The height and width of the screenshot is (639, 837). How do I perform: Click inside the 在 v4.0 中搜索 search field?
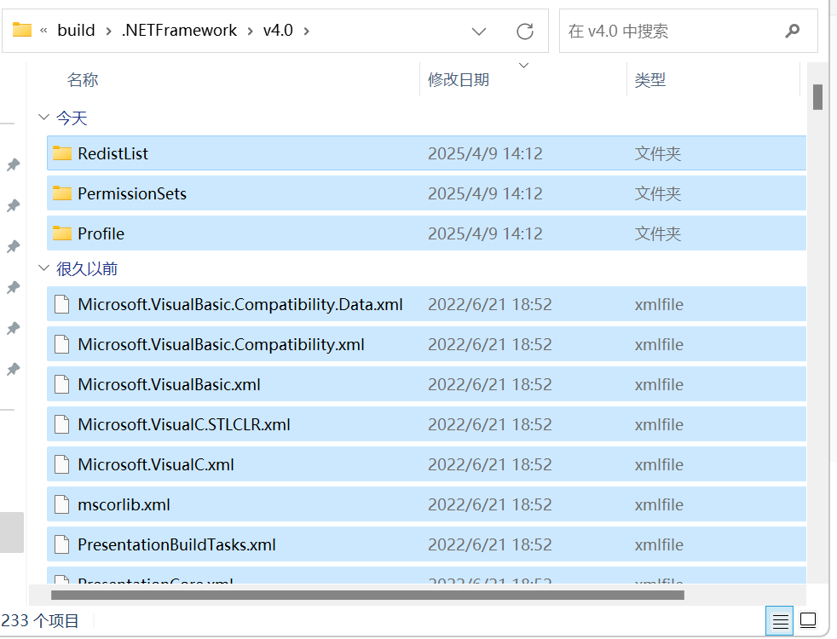point(665,30)
